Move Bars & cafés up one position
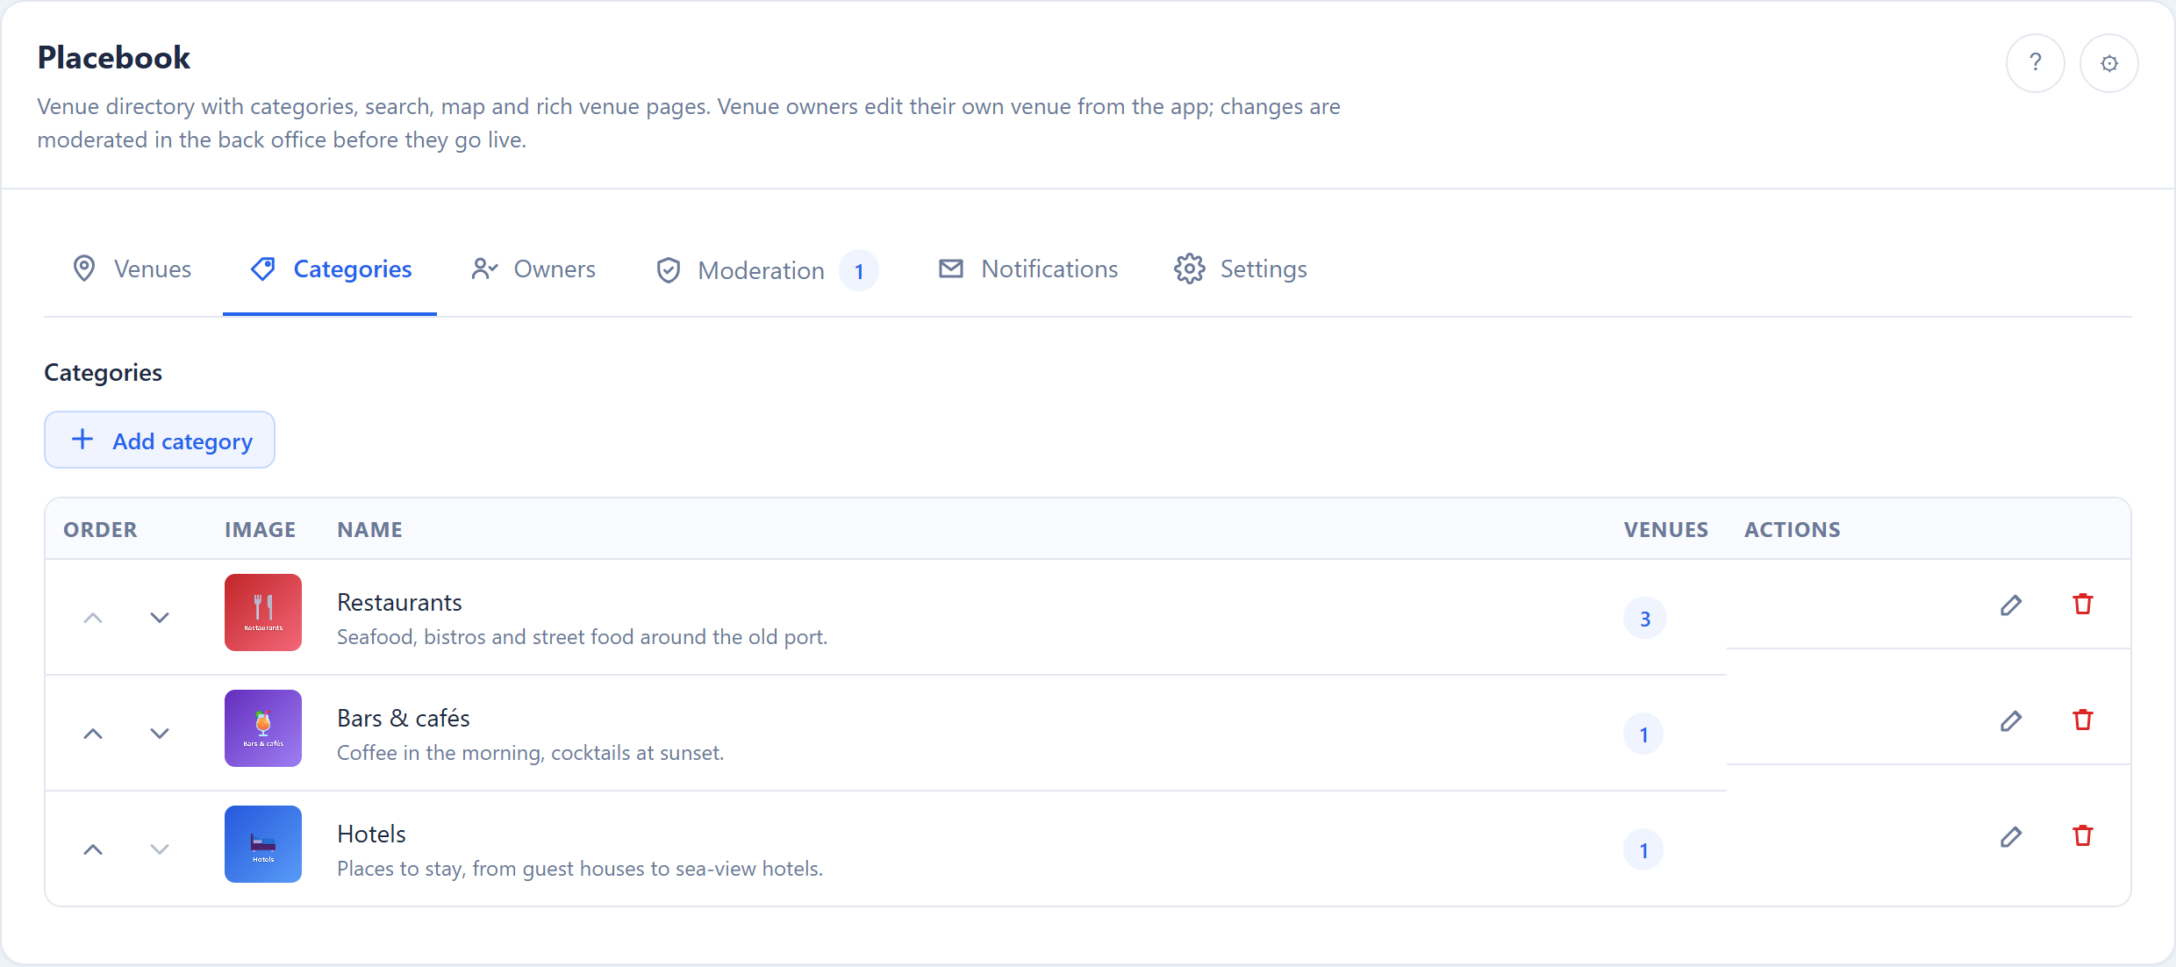This screenshot has width=2176, height=967. (93, 734)
